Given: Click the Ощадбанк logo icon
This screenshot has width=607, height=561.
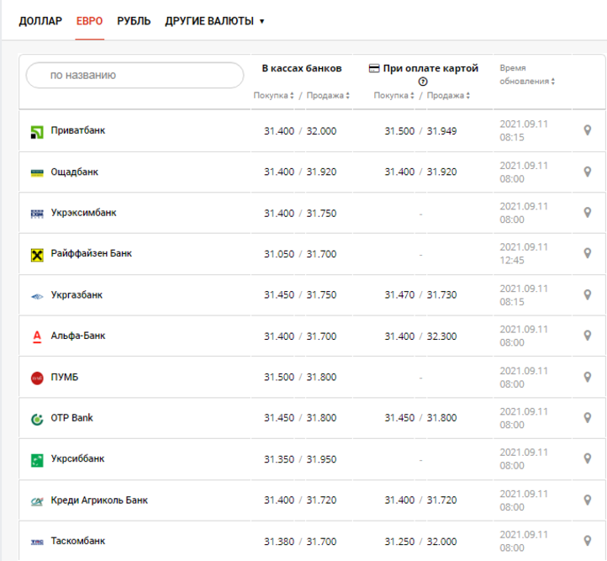Looking at the screenshot, I should coord(37,172).
